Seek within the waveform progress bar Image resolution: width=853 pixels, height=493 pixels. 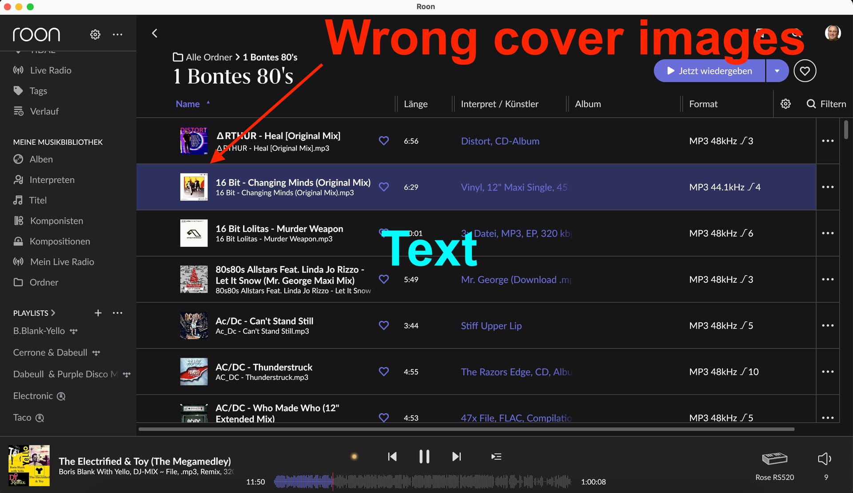tap(422, 481)
